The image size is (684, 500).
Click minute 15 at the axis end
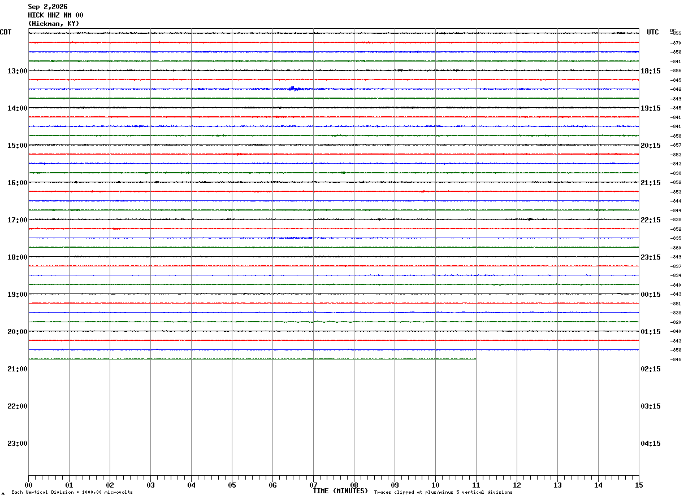[639, 485]
